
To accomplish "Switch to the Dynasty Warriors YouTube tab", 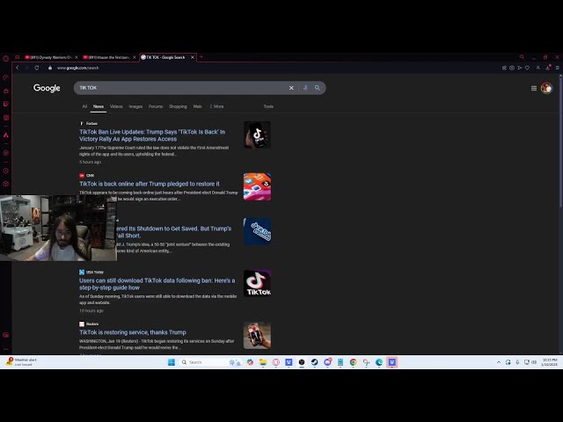I will click(x=51, y=57).
